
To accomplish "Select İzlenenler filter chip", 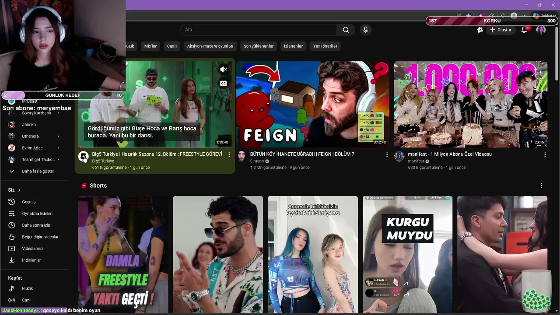I will [x=293, y=46].
